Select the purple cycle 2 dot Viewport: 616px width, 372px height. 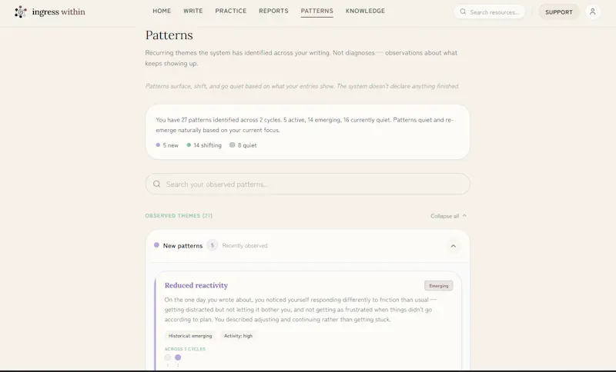(x=178, y=357)
